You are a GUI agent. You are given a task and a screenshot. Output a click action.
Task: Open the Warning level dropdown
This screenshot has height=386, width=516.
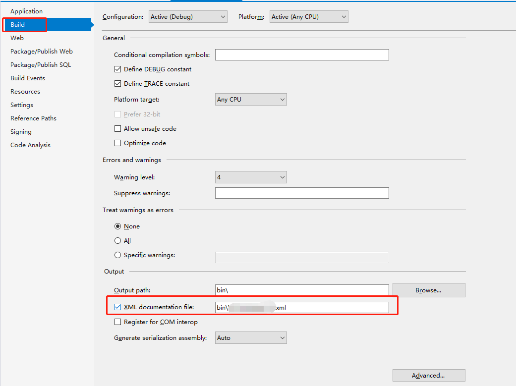(251, 177)
